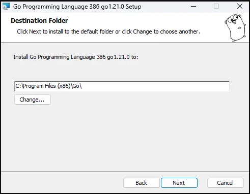This screenshot has height=194, width=250.
Task: Click the 'Program Files (x86)' part of the path
Action: (46, 86)
